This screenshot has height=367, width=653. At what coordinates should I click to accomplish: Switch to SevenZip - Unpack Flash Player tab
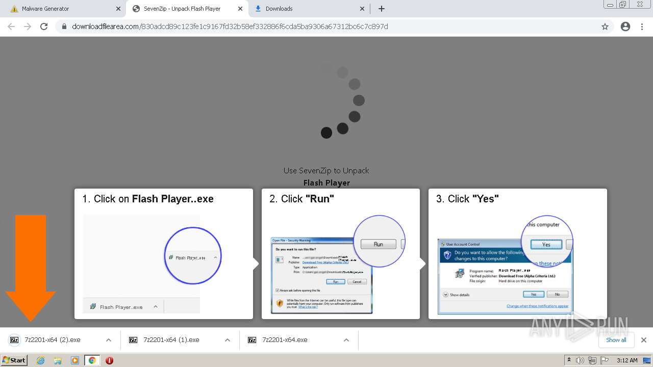[x=186, y=9]
